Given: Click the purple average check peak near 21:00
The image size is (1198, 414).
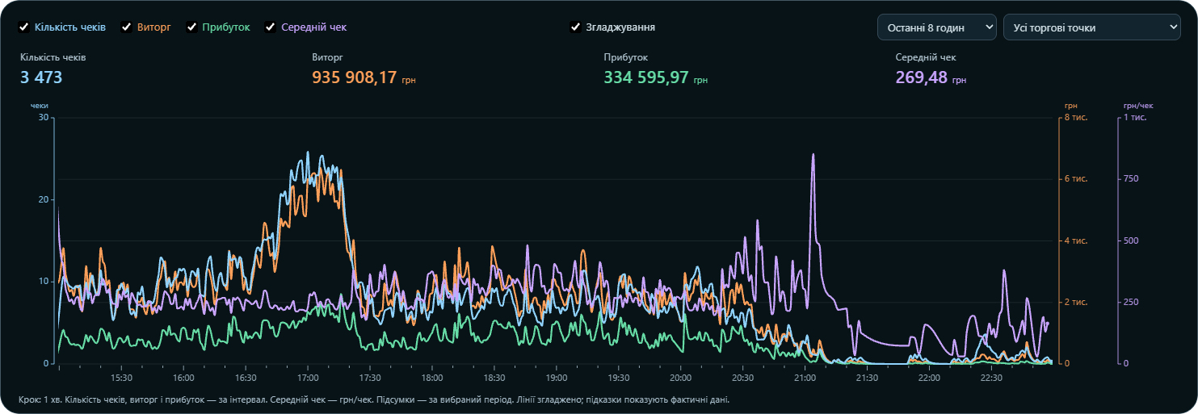Looking at the screenshot, I should pos(813,155).
